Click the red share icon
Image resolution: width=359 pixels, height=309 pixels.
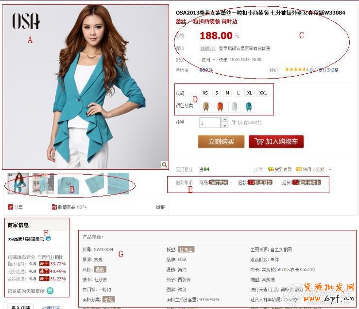coord(10,207)
